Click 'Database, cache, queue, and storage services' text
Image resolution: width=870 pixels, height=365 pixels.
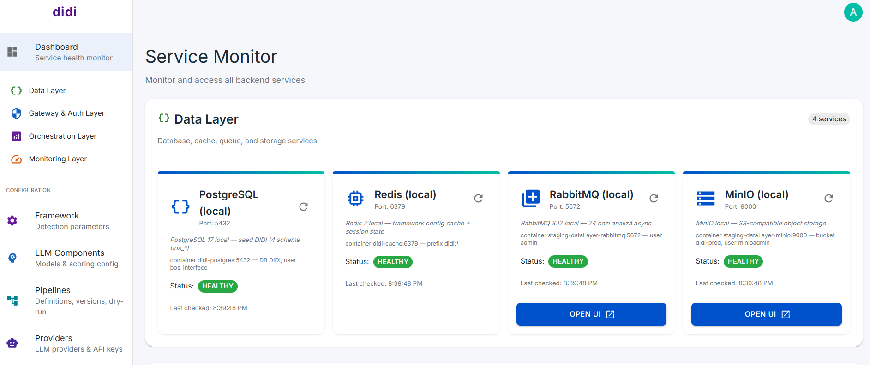tap(237, 141)
